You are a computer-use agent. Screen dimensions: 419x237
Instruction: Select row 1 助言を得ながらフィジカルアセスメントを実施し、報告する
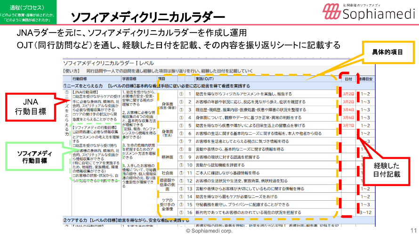pos(243,94)
